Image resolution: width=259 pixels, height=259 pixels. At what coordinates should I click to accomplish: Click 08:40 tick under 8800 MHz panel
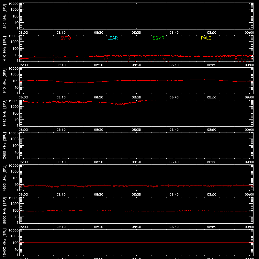(x=174, y=227)
